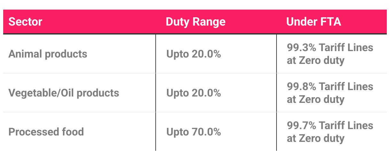
Task: Click Upto 20.0% in Vegetable/Oil row
Action: tap(193, 93)
